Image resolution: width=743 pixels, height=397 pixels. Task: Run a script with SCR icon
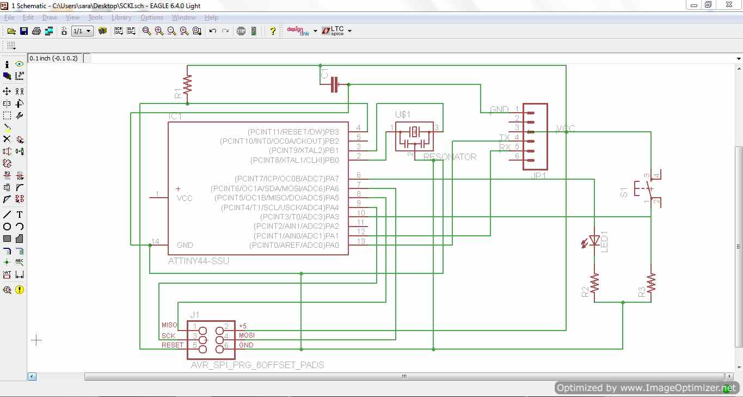(x=119, y=31)
